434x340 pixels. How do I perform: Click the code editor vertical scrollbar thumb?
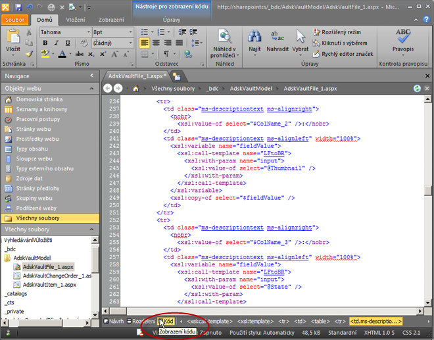click(428, 191)
